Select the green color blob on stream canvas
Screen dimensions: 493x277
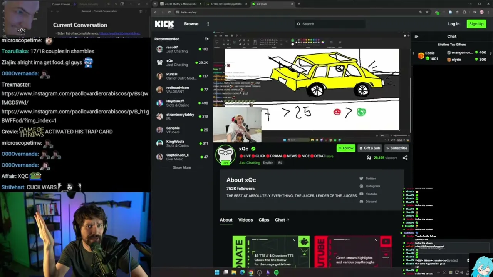pyautogui.click(x=361, y=112)
